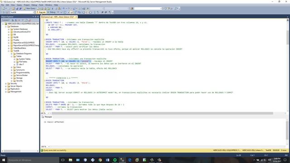Collapse the Databases folder node
Image resolution: width=290 pixels, height=163 pixels.
click(x=6, y=26)
